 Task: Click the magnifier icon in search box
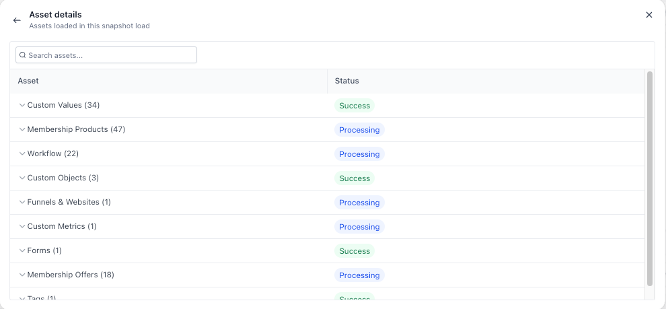pos(23,55)
